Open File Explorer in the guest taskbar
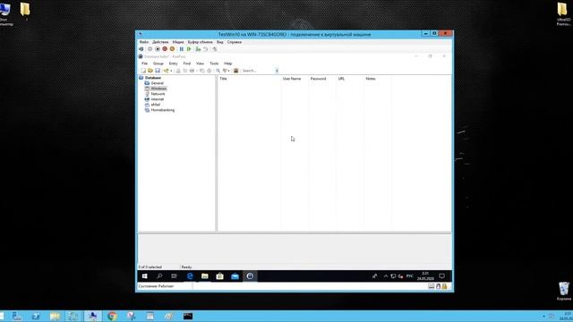 (205, 276)
